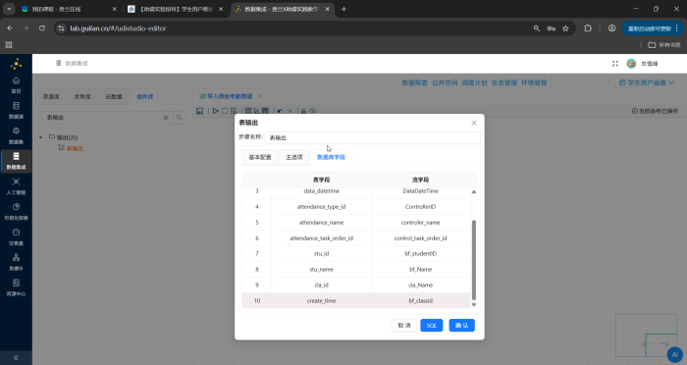
Task: Select the 表输出 tree item
Action: [x=75, y=148]
